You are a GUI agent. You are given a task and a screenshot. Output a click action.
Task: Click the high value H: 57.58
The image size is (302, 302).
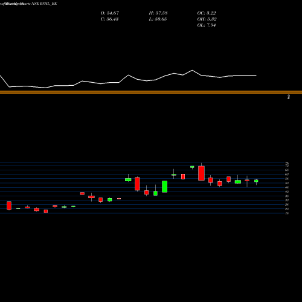[x=158, y=13]
